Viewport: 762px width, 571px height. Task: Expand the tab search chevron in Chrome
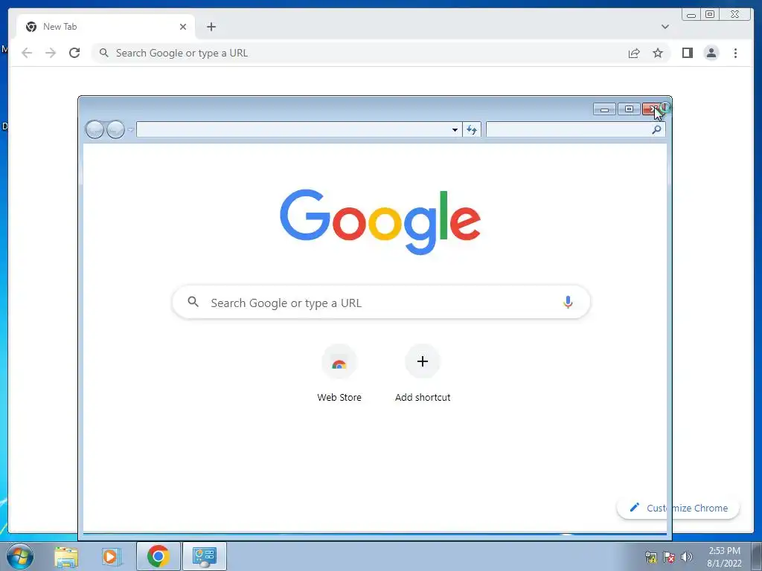[x=665, y=27]
